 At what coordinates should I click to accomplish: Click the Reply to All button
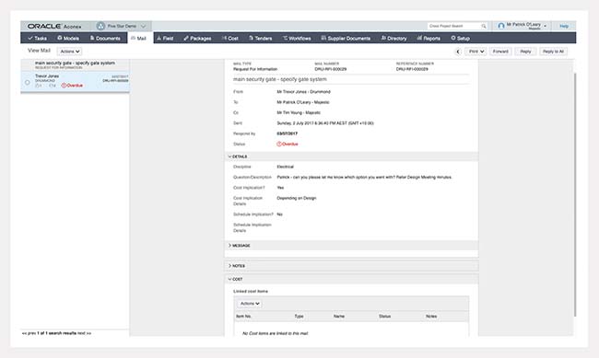[553, 52]
